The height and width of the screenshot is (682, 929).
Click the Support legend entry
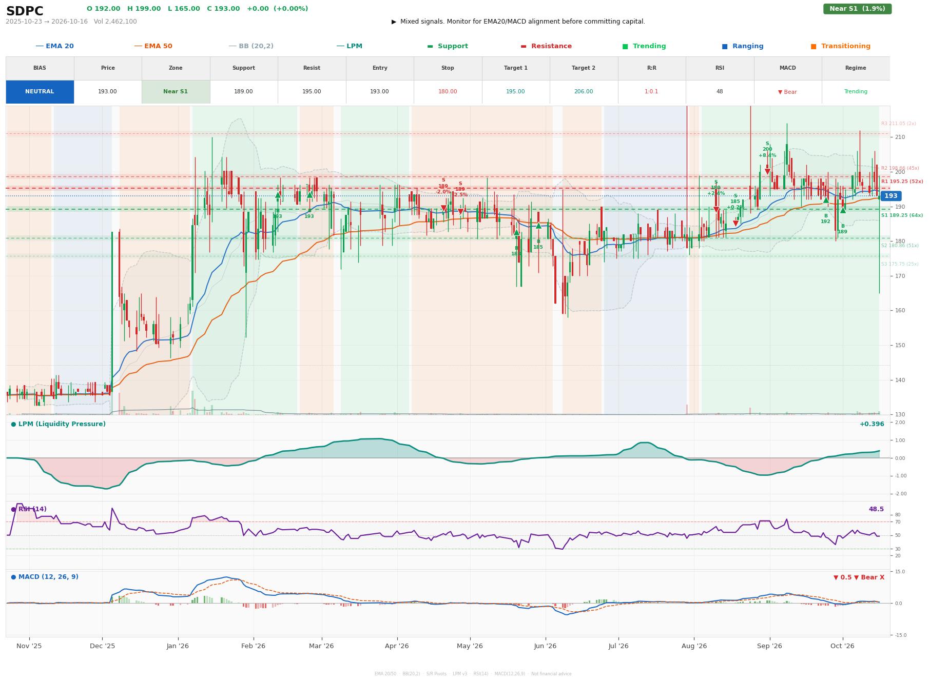point(447,46)
